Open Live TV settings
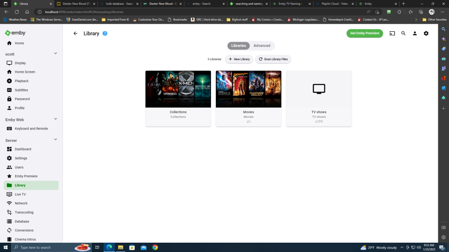The width and height of the screenshot is (449, 252). tap(31, 195)
